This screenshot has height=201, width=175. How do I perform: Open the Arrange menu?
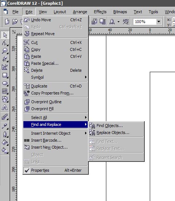tap(80, 12)
